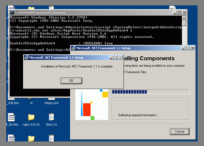Minimize the Installing Components setup window
Viewport: 204px width, 146px height.
[x=183, y=48]
